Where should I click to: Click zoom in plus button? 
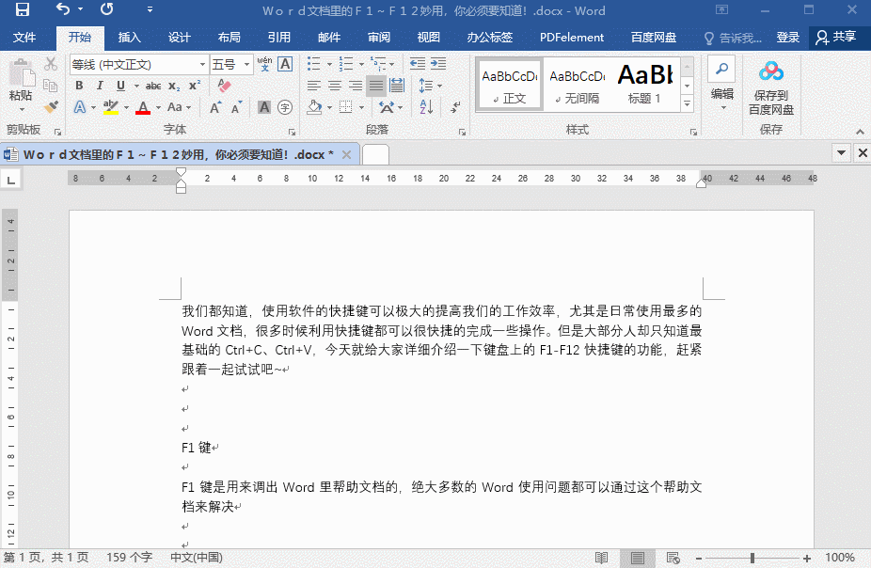(806, 558)
